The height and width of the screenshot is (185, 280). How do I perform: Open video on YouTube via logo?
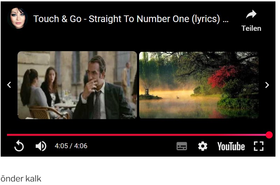click(x=231, y=146)
